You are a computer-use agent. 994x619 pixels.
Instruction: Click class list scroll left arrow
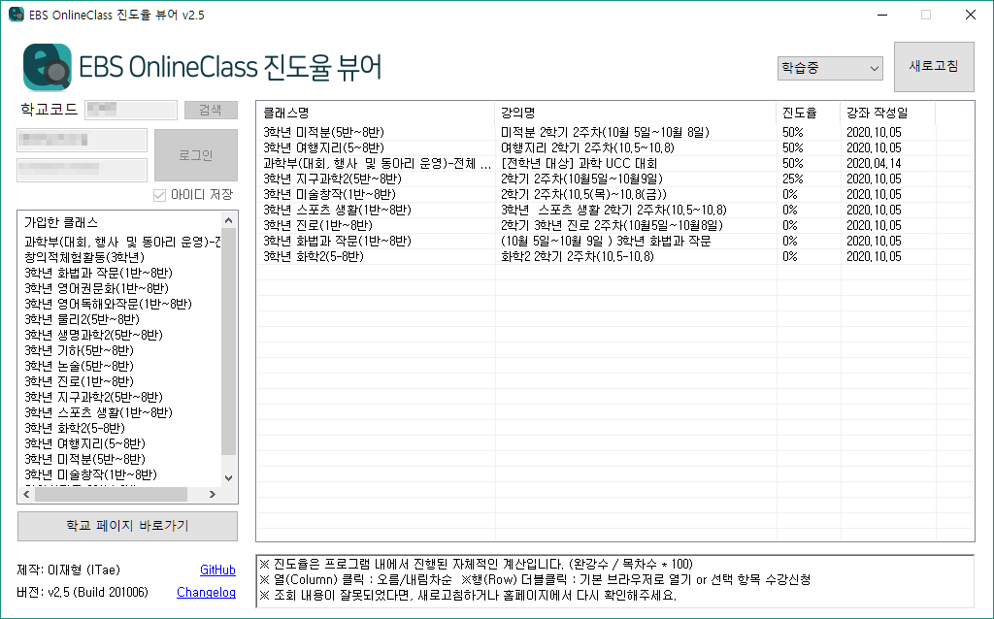point(26,494)
